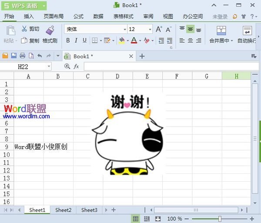Click the Copy (复制) icon
The width and height of the screenshot is (261, 223).
[x=24, y=41]
